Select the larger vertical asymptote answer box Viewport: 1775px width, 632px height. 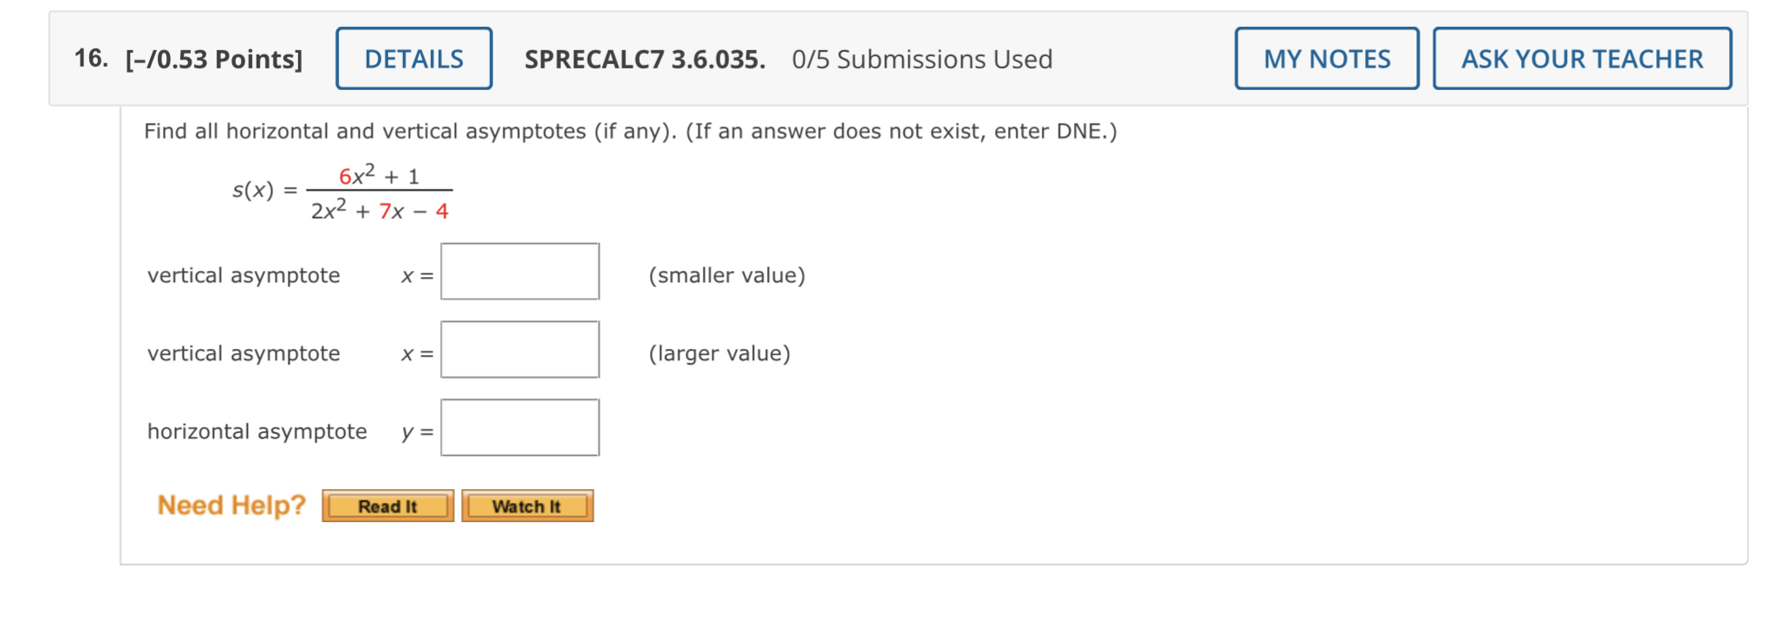click(519, 349)
